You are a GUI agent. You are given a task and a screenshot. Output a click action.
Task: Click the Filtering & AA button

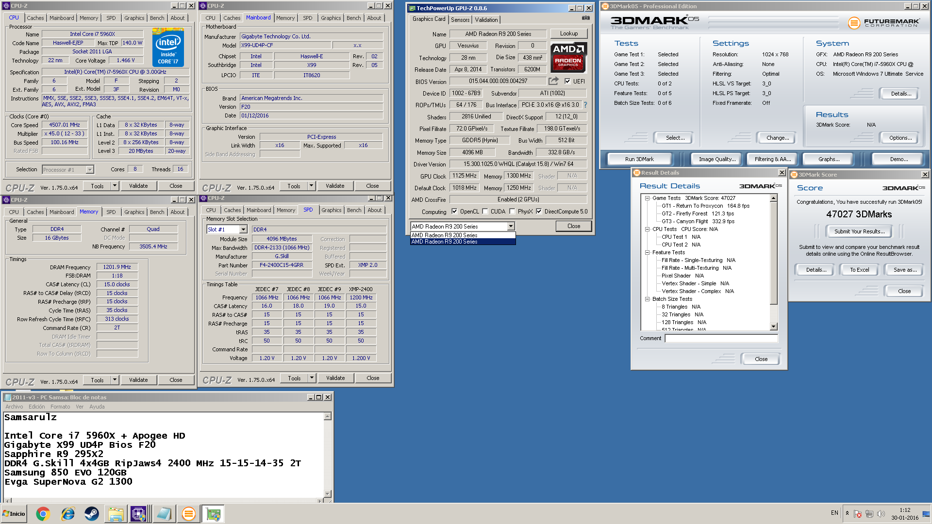click(773, 159)
